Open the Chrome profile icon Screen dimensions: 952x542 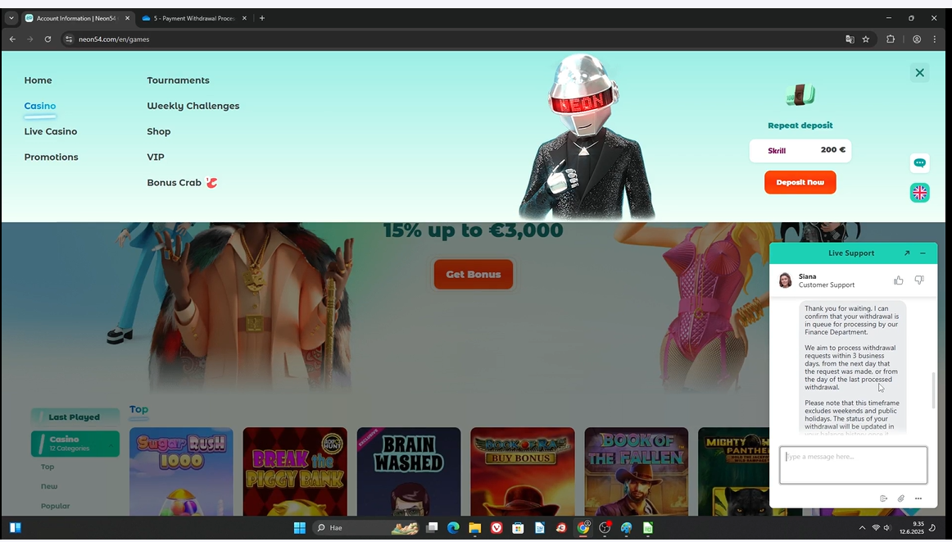point(916,39)
